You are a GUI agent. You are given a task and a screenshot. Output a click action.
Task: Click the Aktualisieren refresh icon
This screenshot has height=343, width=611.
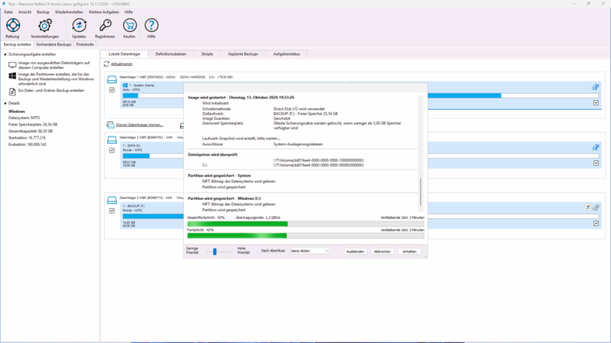coord(107,64)
